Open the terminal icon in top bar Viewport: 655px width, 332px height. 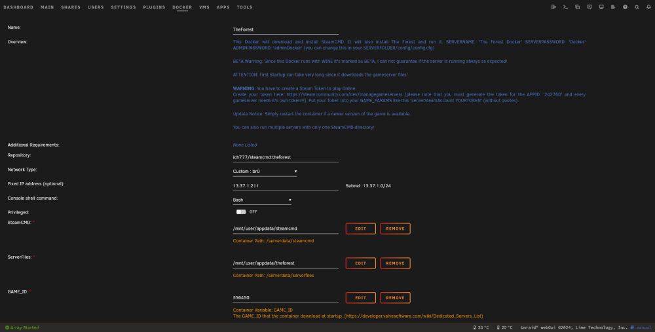coord(565,7)
